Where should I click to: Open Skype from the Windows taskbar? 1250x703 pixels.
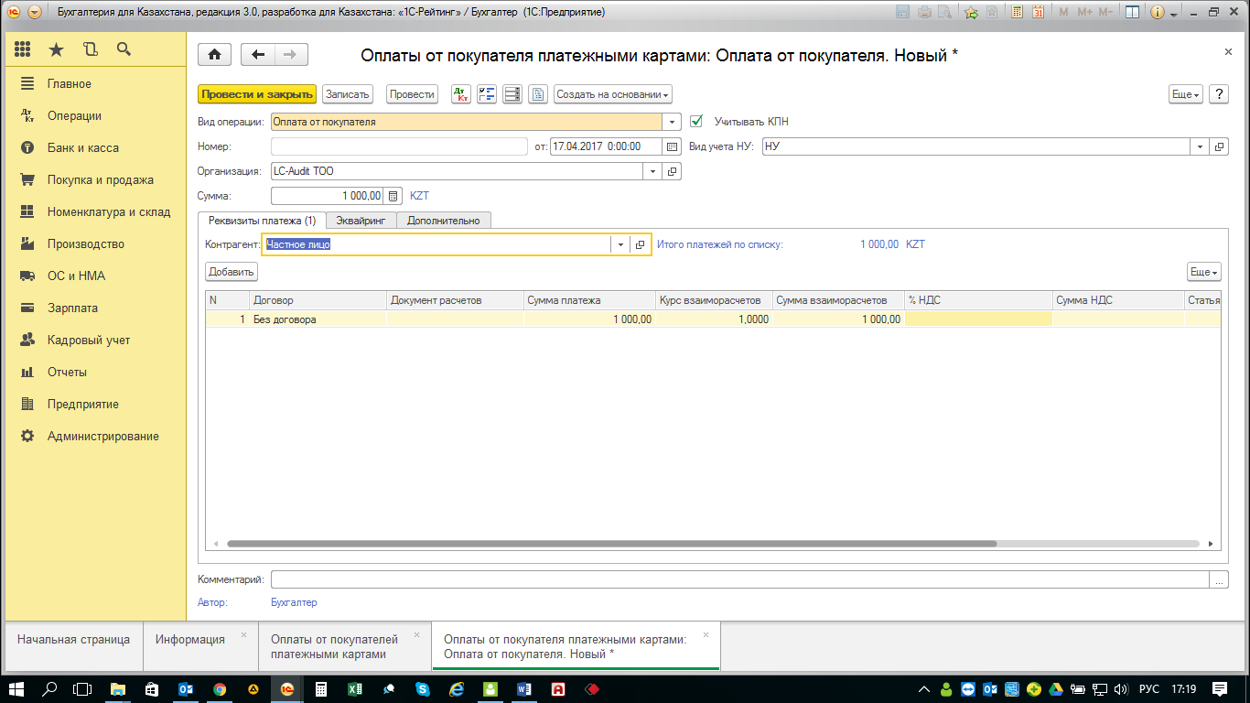(x=422, y=689)
